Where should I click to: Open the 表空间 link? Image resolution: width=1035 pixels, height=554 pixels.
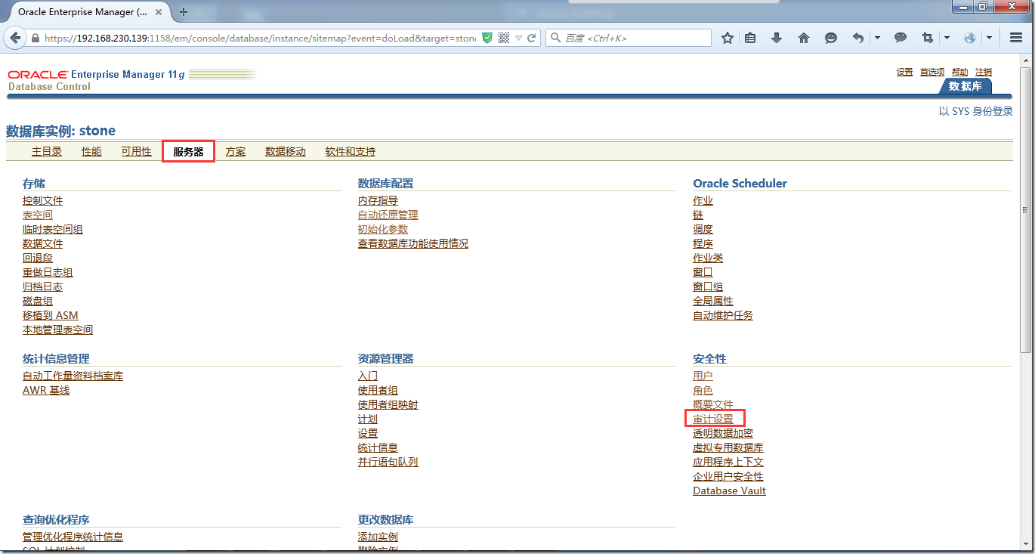(x=38, y=215)
